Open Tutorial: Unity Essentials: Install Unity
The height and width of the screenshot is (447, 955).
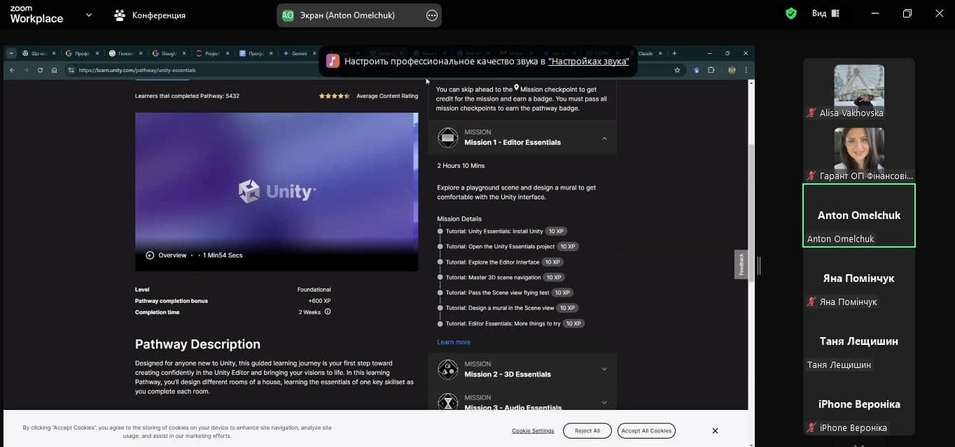pos(494,232)
